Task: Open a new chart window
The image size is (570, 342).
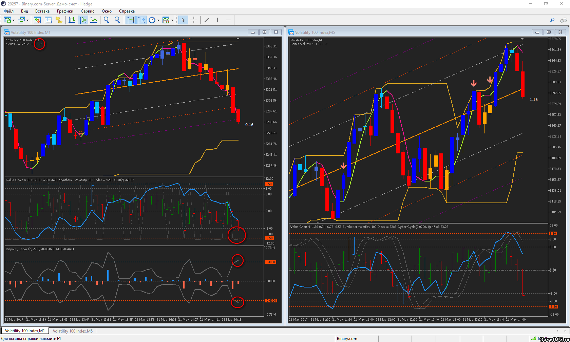Action: [7, 20]
